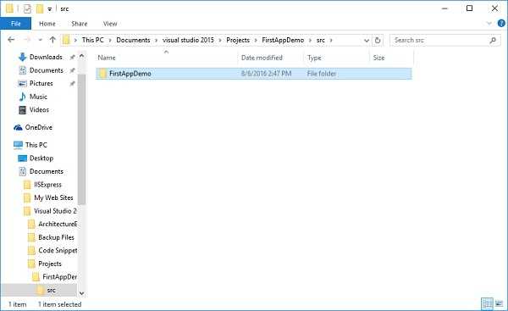This screenshot has height=311, width=508.
Task: Click the This PC monitor icon
Action: tap(18, 145)
